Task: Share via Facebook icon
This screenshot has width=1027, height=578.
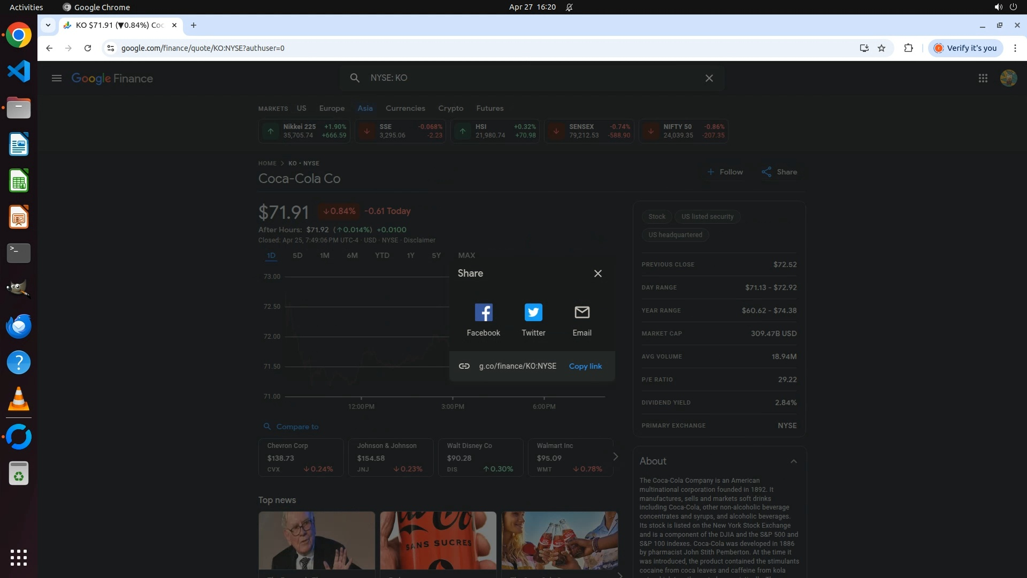Action: (483, 313)
